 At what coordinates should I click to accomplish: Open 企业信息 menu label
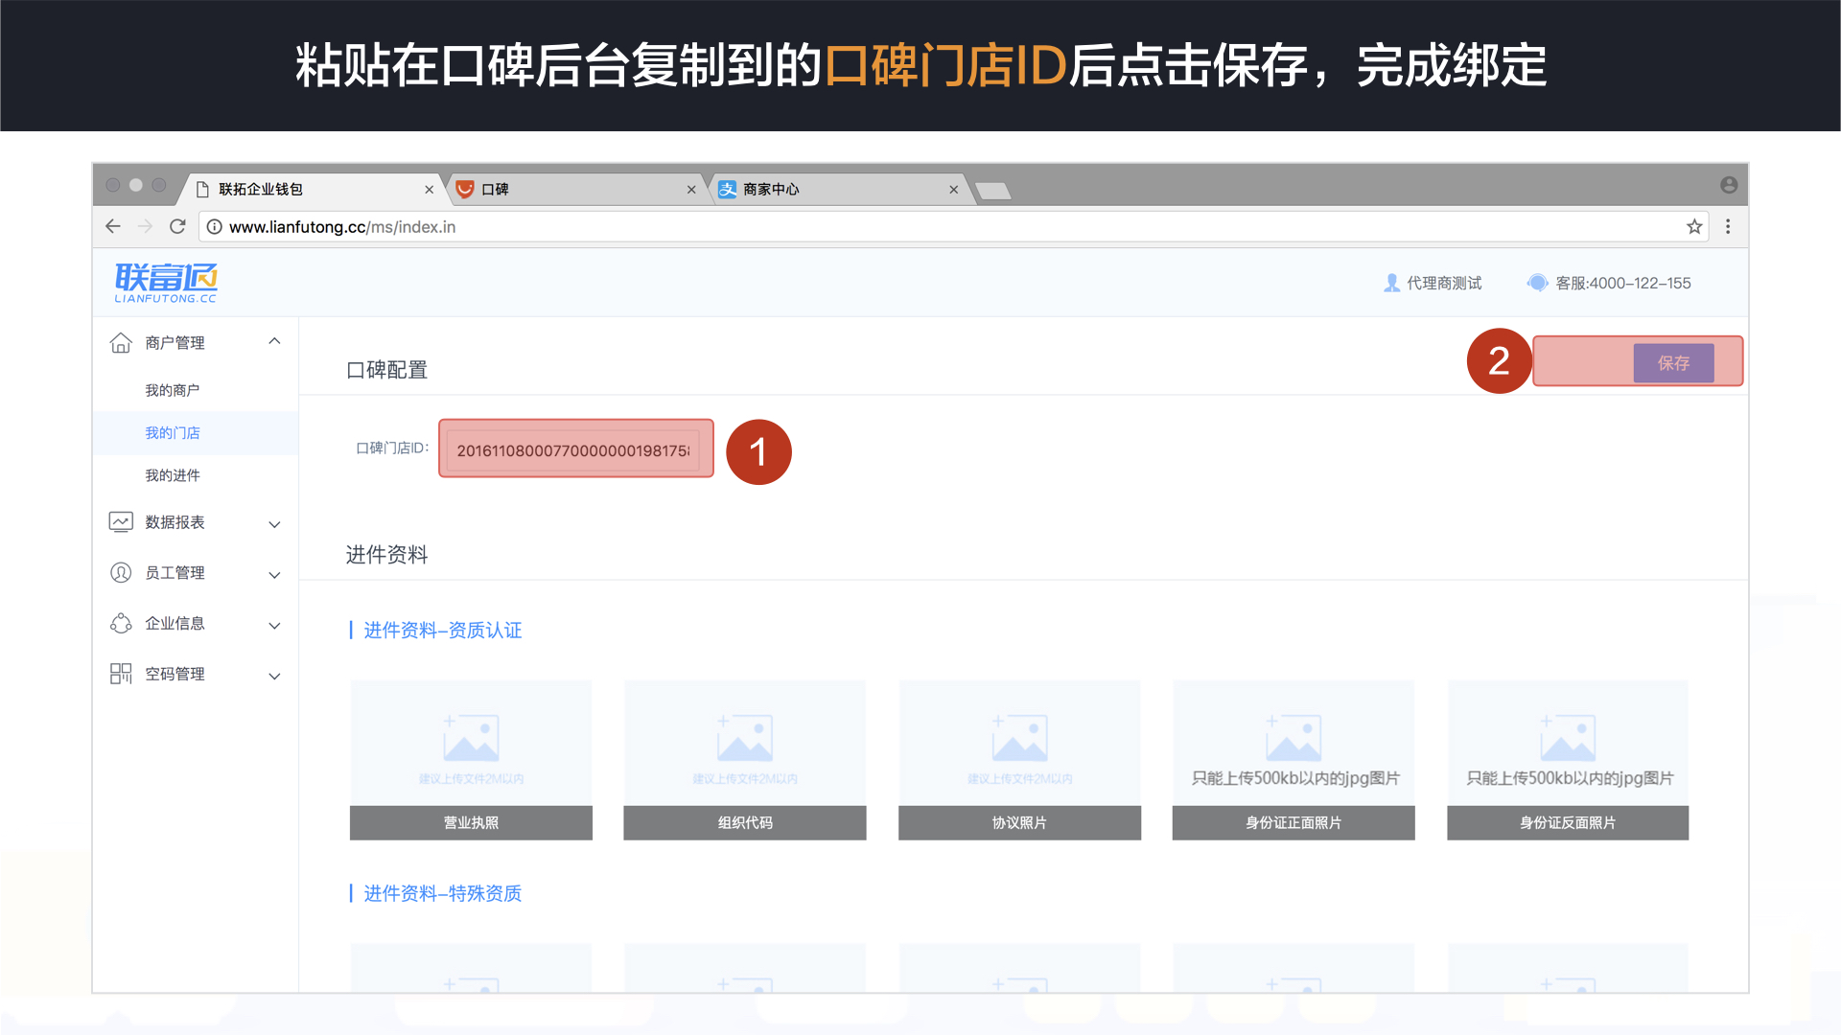click(175, 624)
